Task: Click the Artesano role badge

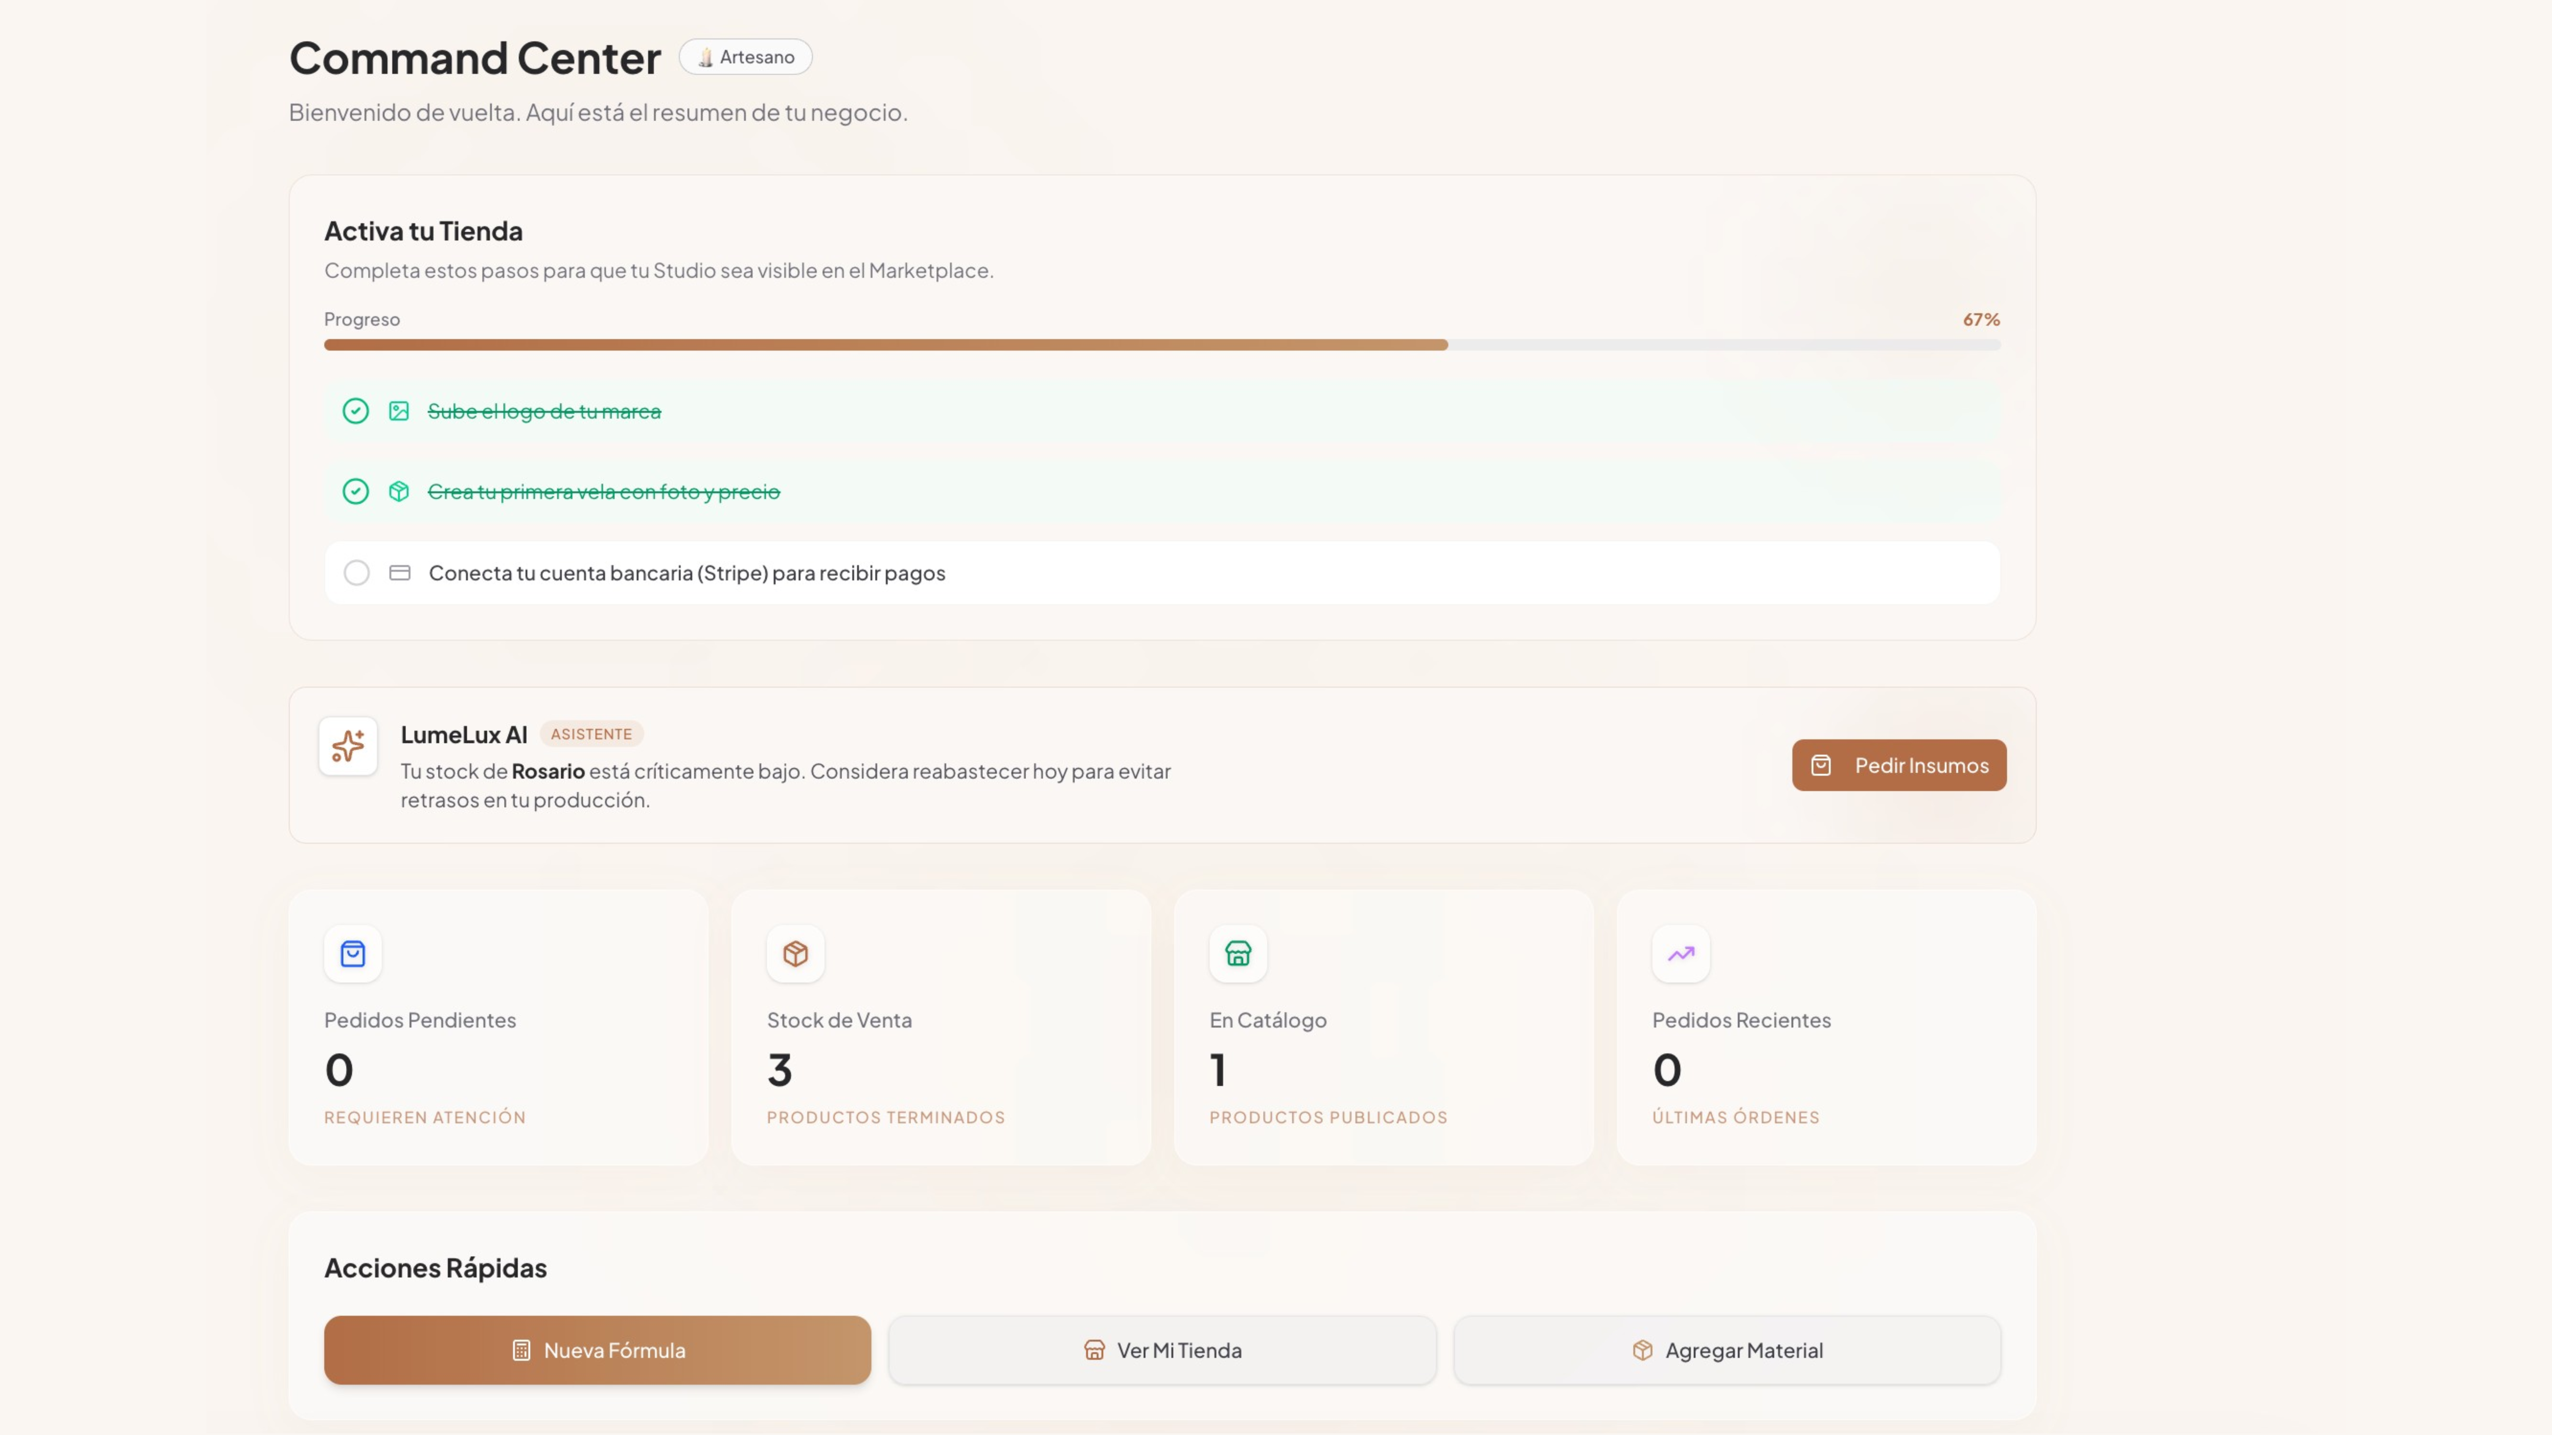Action: click(x=745, y=57)
